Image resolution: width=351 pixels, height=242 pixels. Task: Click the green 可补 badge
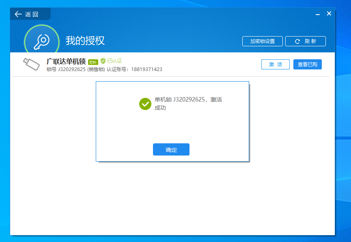[x=93, y=62]
